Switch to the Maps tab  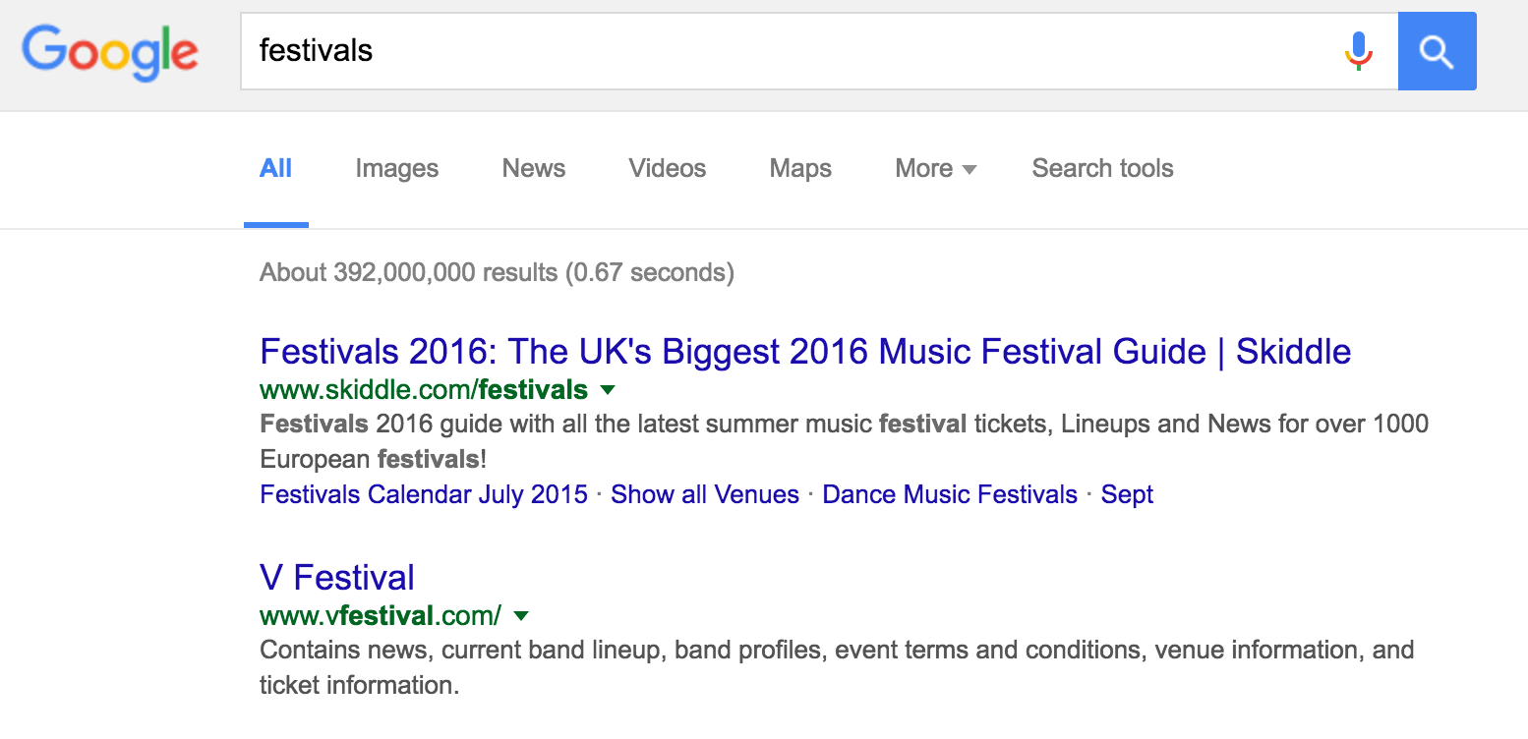(x=800, y=168)
